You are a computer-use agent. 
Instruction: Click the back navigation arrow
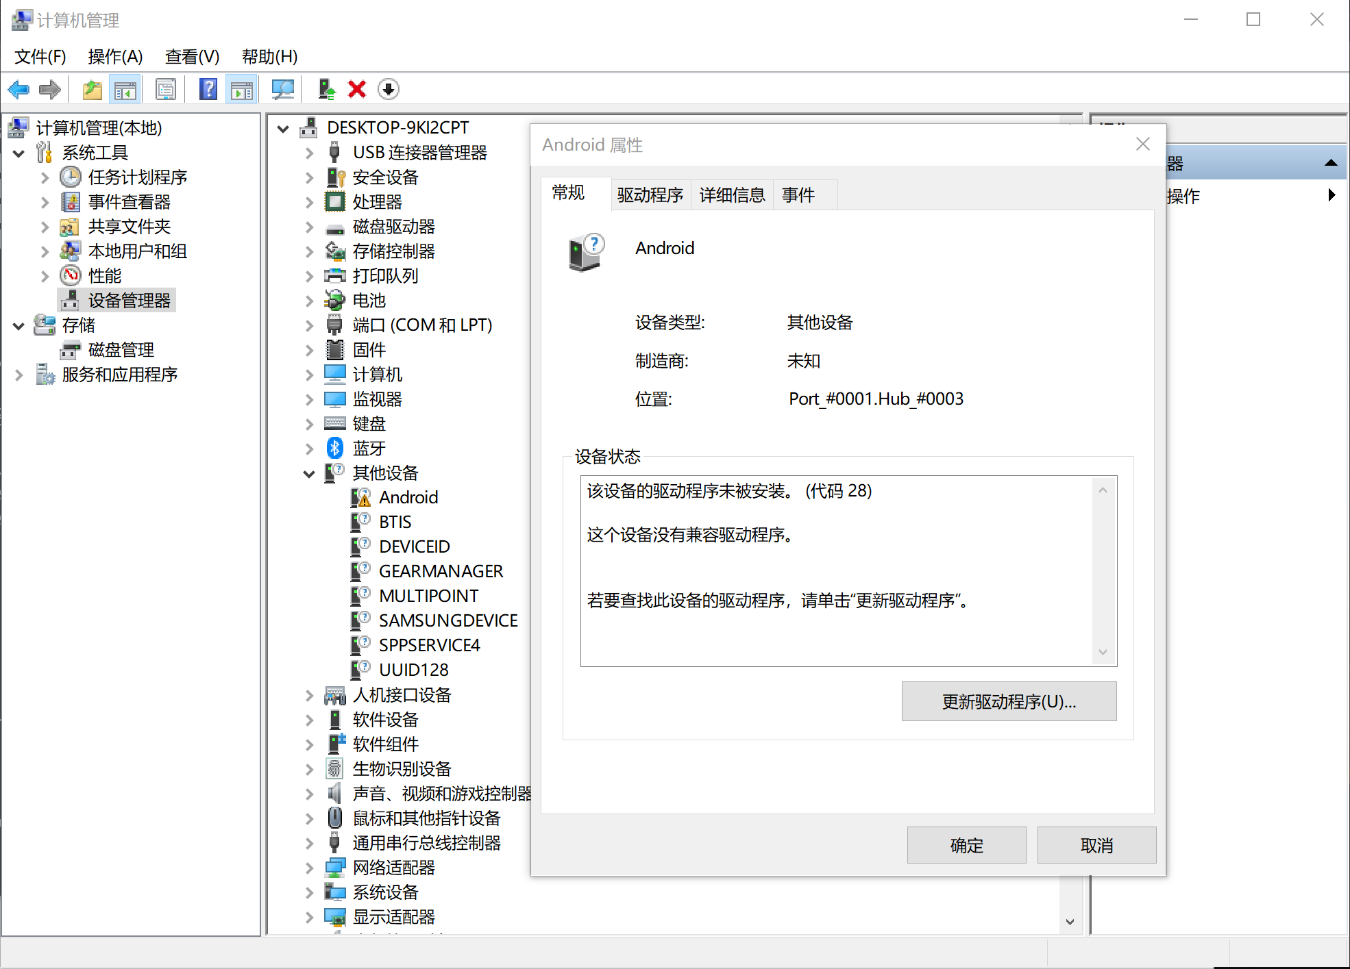tap(18, 89)
